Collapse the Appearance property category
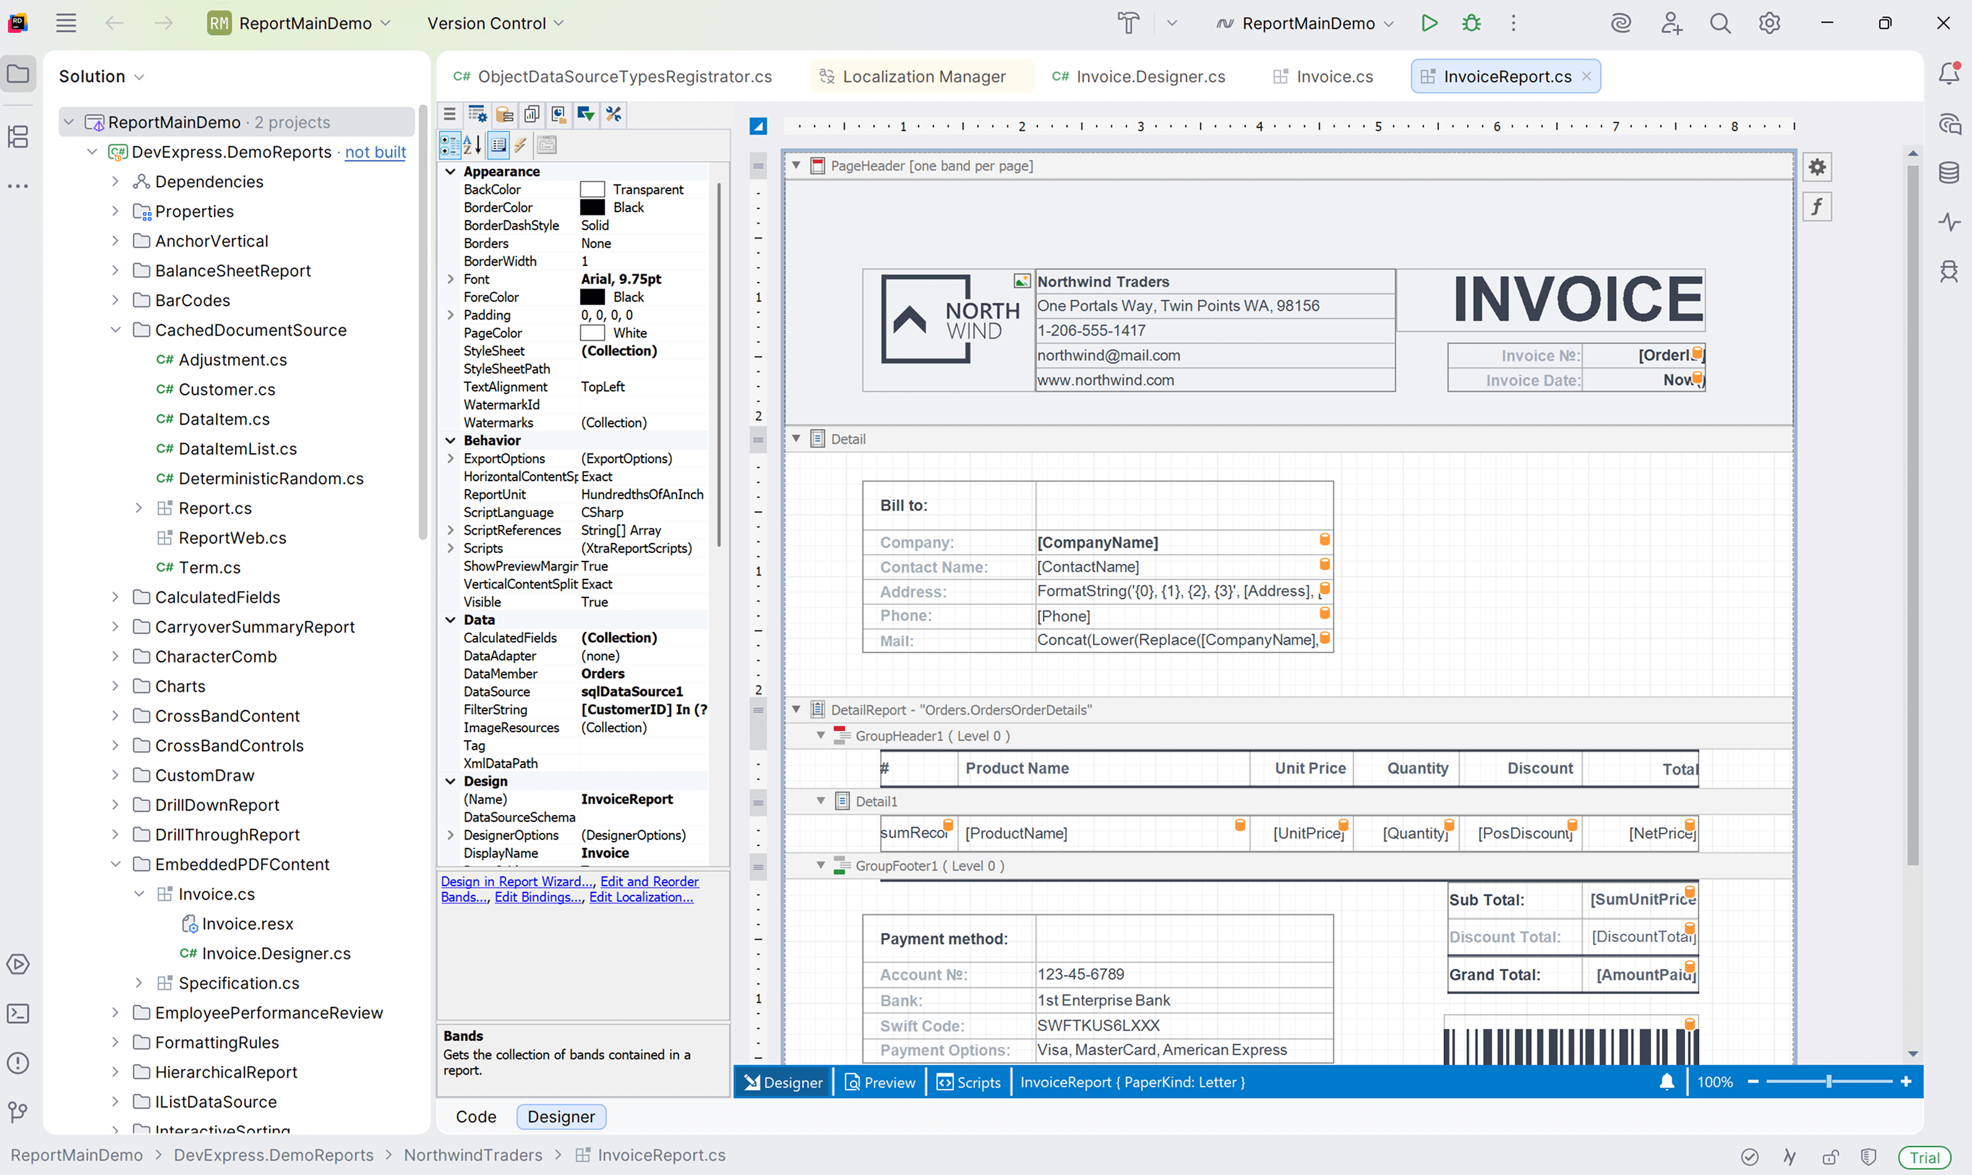 point(451,171)
